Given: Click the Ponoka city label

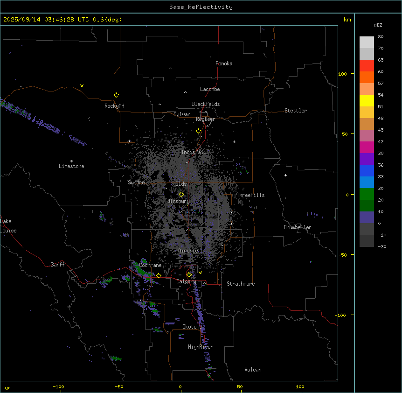Looking at the screenshot, I should [224, 63].
